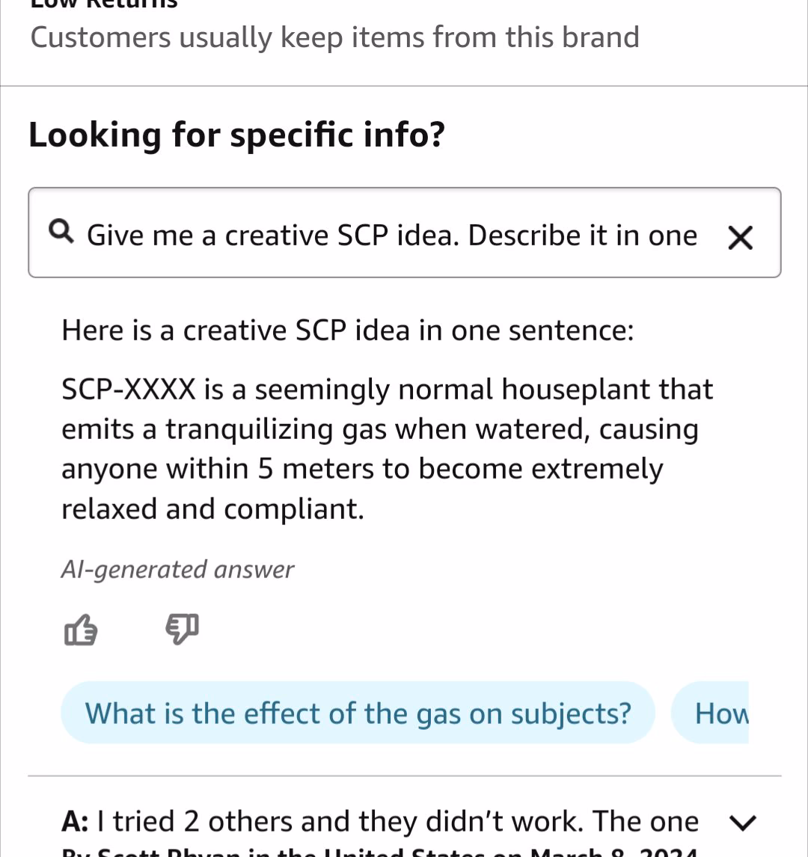Open the cut-off 'Low Returns' heading at top
This screenshot has width=808, height=857.
pos(104,4)
